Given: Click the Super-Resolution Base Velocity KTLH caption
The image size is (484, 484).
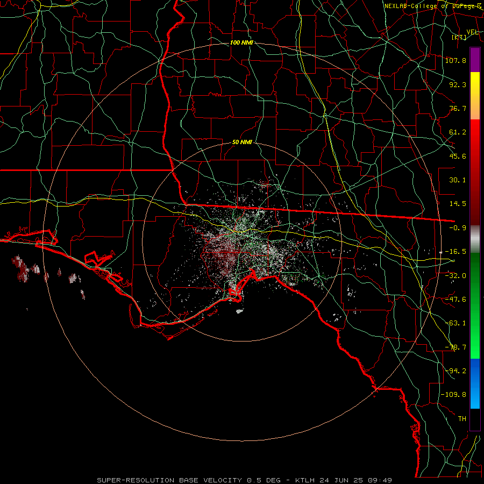Looking at the screenshot, I should (x=245, y=480).
